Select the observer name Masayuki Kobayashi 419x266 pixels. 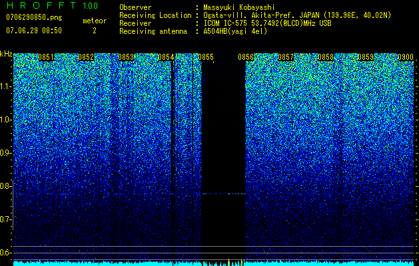click(x=239, y=7)
